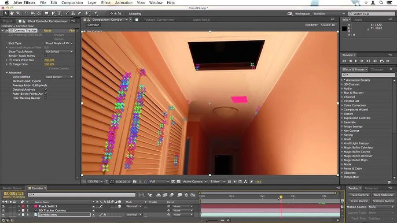Open the Active Camera view dropdown
The width and height of the screenshot is (397, 223).
click(x=194, y=181)
